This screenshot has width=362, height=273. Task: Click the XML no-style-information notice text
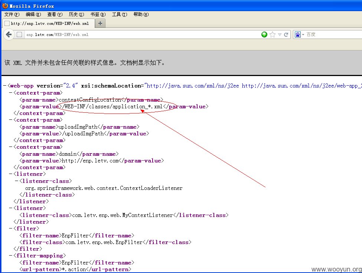(85, 63)
